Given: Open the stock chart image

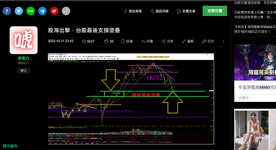Looking at the screenshot, I should tap(131, 99).
